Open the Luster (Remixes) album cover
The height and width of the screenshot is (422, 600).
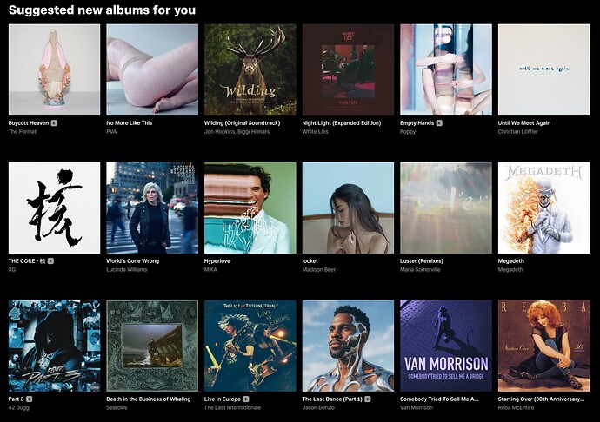coord(446,208)
